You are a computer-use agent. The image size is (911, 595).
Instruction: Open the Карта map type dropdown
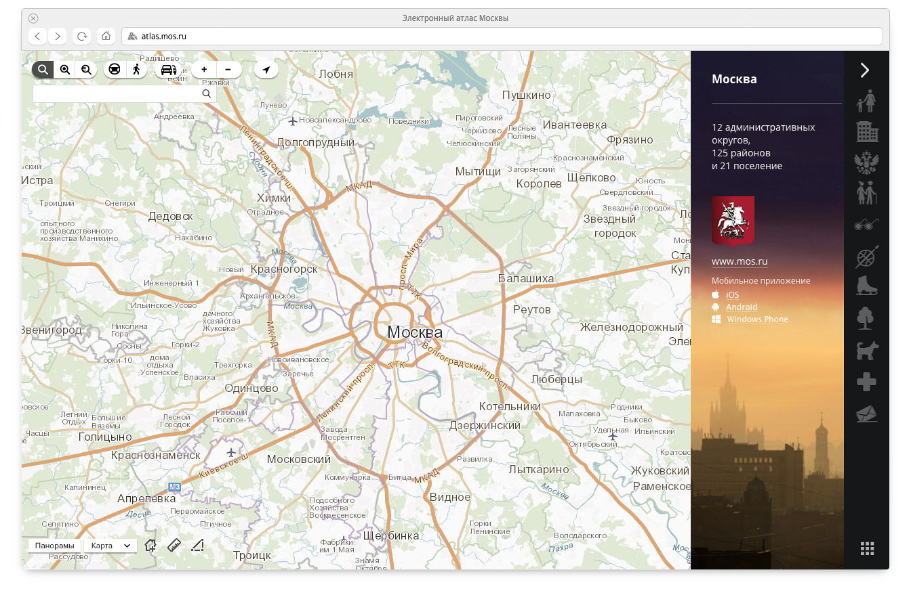coord(110,546)
